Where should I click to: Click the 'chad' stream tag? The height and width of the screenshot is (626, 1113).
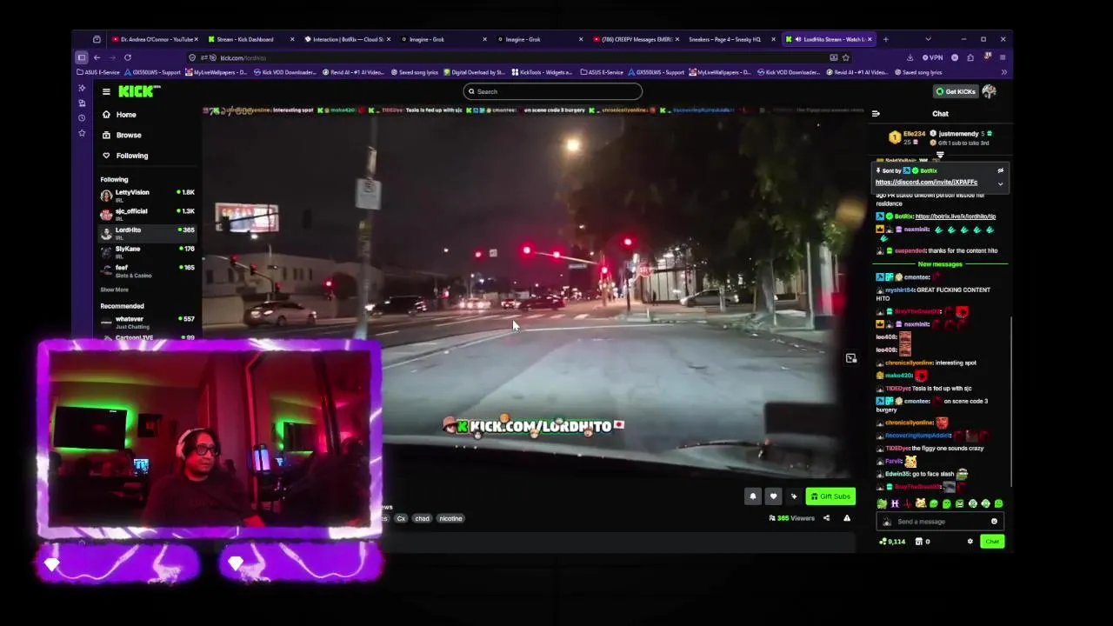pyautogui.click(x=422, y=518)
